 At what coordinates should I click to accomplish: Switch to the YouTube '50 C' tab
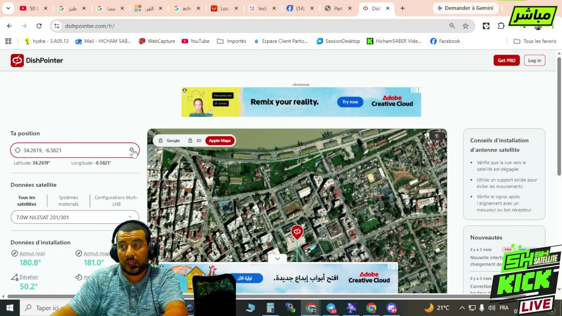tap(34, 8)
